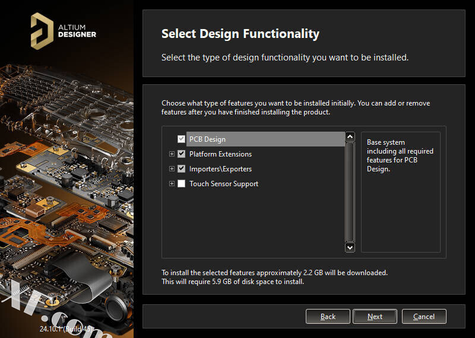Cancel the installation
Image resolution: width=475 pixels, height=338 pixels.
[x=424, y=317]
